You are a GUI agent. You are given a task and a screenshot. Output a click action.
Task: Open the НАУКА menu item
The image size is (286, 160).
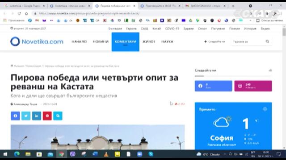coord(167,41)
